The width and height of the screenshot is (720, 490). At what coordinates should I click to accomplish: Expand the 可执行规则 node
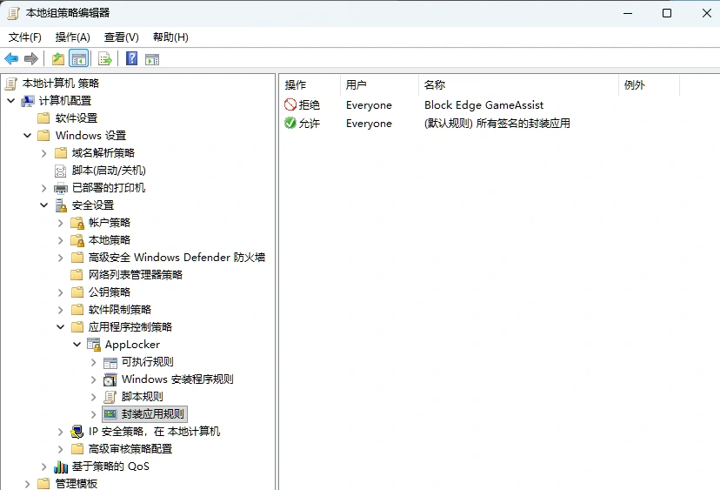(x=94, y=362)
